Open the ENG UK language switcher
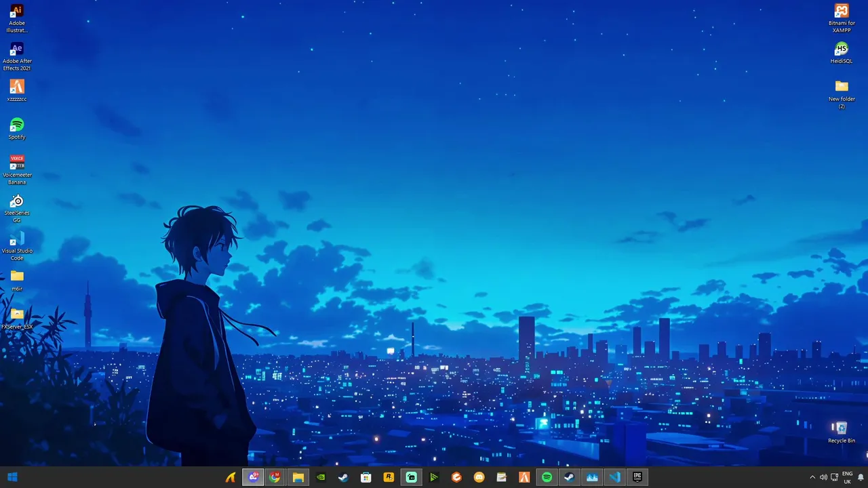 [847, 477]
